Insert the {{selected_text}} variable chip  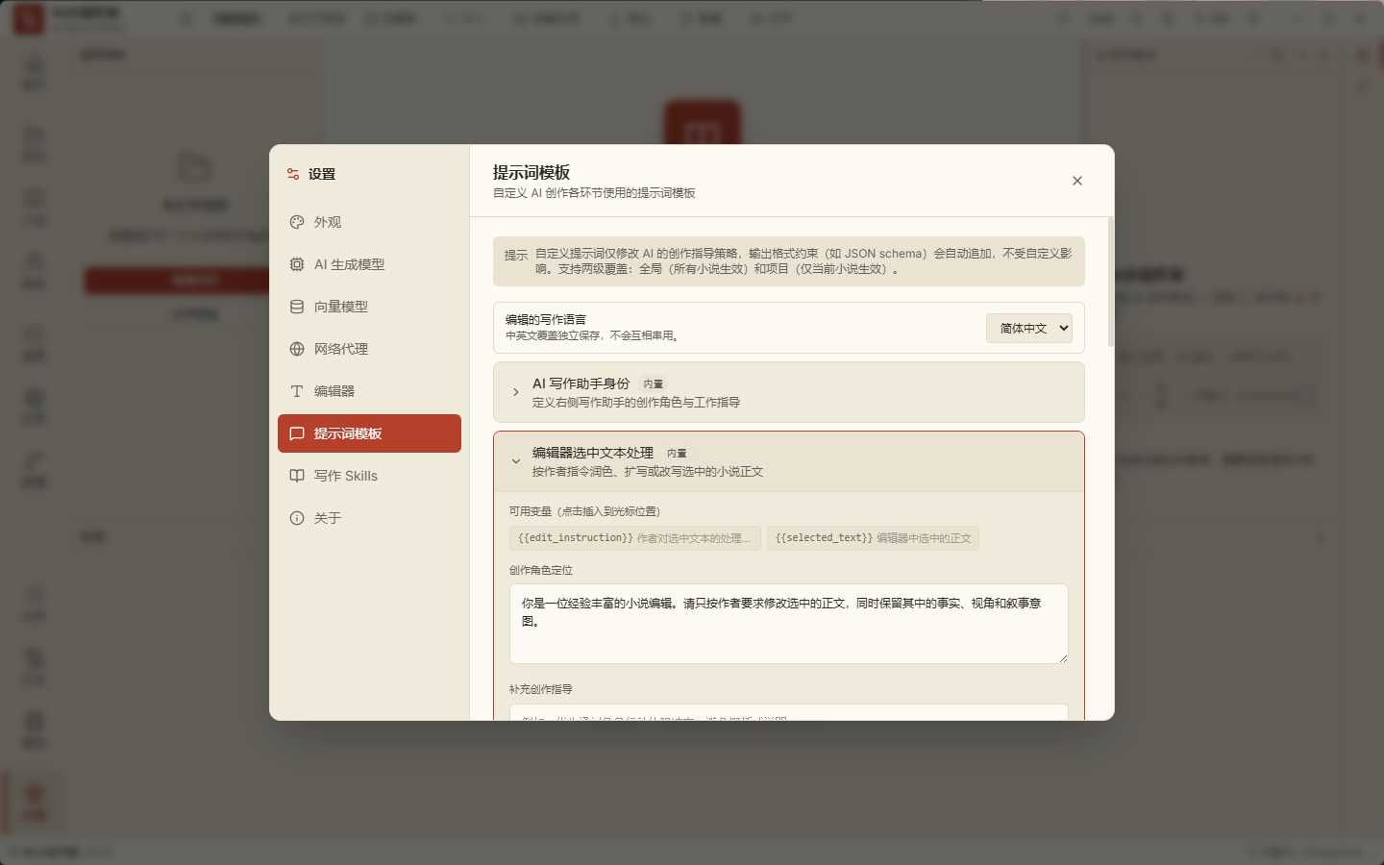click(873, 538)
